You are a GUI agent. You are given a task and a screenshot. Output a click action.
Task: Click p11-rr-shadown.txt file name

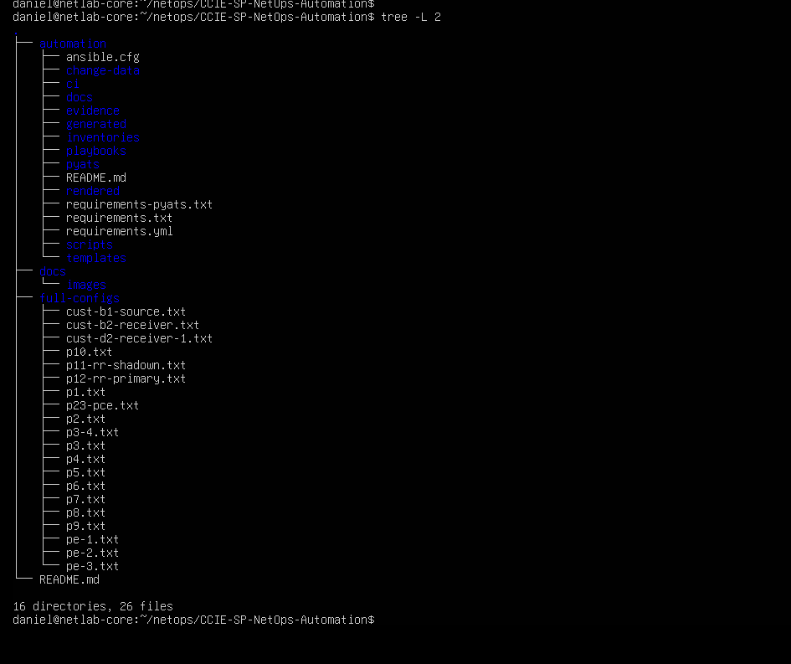[x=126, y=365]
